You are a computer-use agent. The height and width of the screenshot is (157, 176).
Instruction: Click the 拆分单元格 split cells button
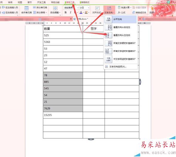40,8
